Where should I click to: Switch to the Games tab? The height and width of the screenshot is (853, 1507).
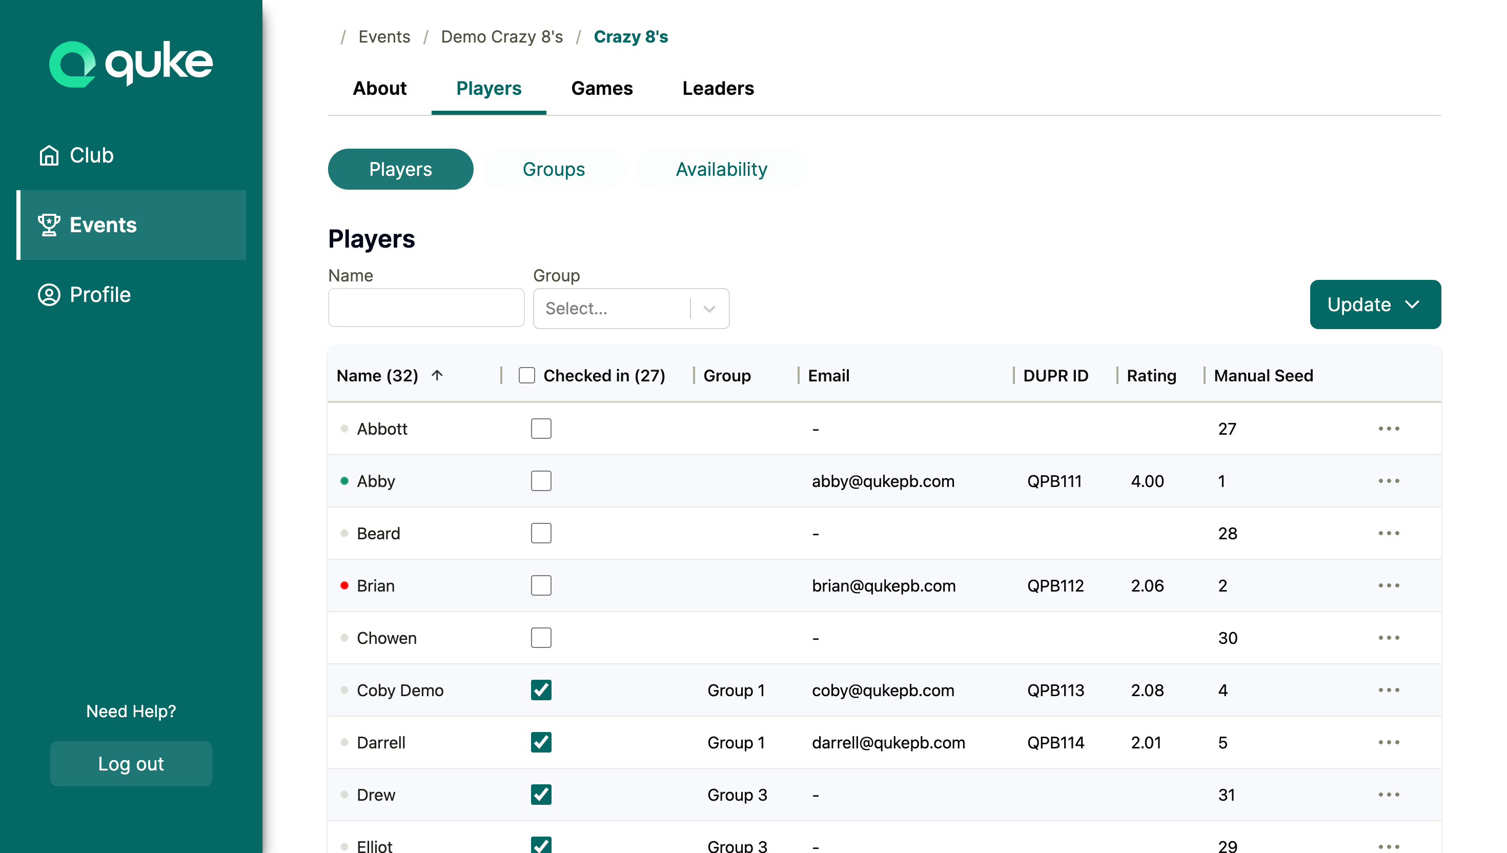(601, 89)
